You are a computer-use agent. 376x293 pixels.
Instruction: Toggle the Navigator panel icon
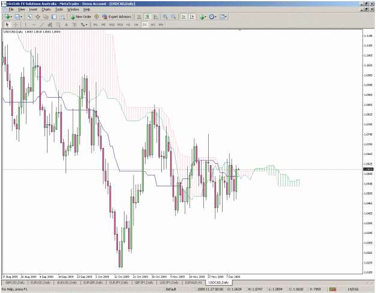coord(46,17)
